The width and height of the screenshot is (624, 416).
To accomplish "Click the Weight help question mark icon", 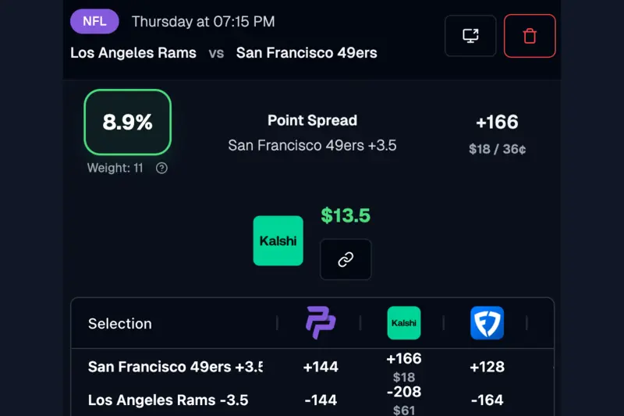I will [x=161, y=168].
